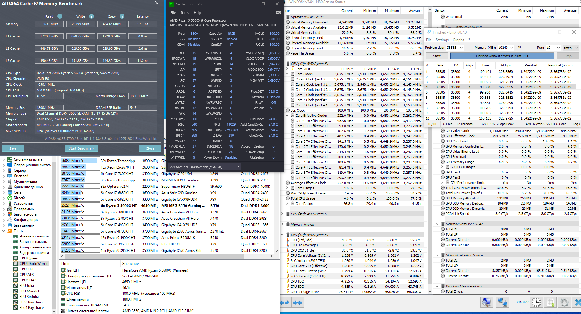Viewport: 581px width, 314px height.
Task: Click Log button in LinX status bar
Action: 576,124
